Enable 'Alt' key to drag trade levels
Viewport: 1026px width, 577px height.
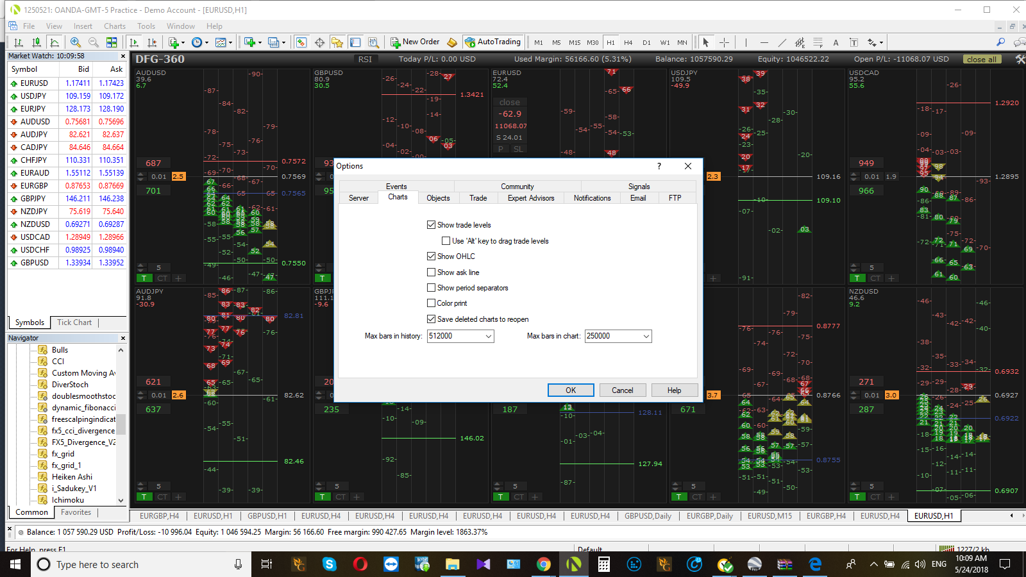[x=446, y=241]
